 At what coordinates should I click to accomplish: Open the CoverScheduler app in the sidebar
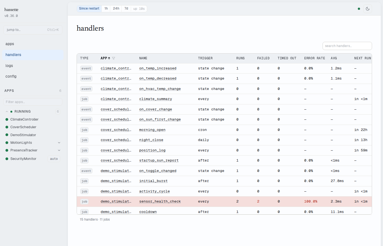[x=23, y=127]
